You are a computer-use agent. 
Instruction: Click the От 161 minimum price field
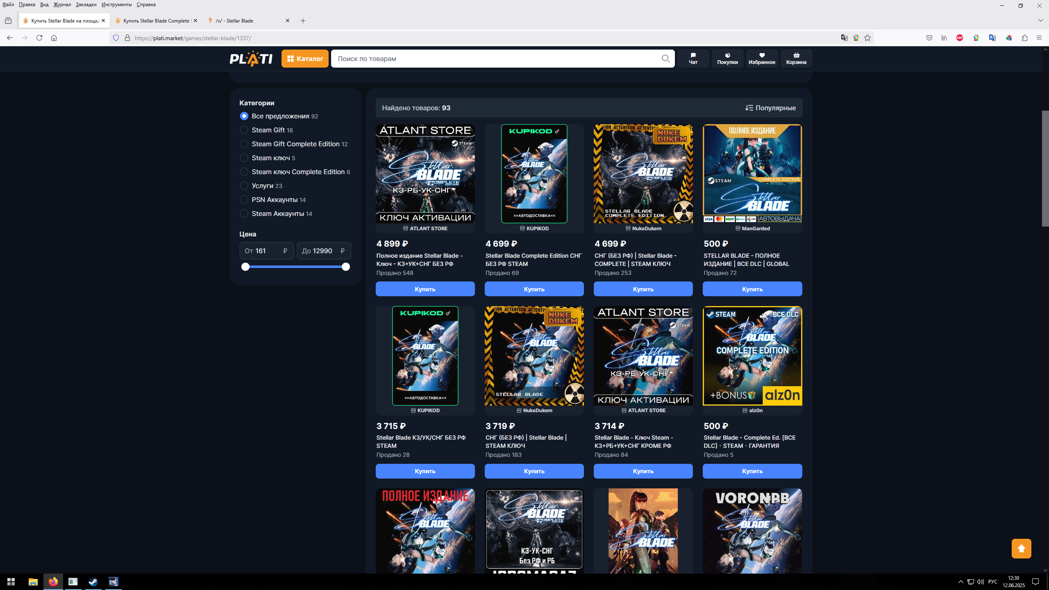(266, 251)
